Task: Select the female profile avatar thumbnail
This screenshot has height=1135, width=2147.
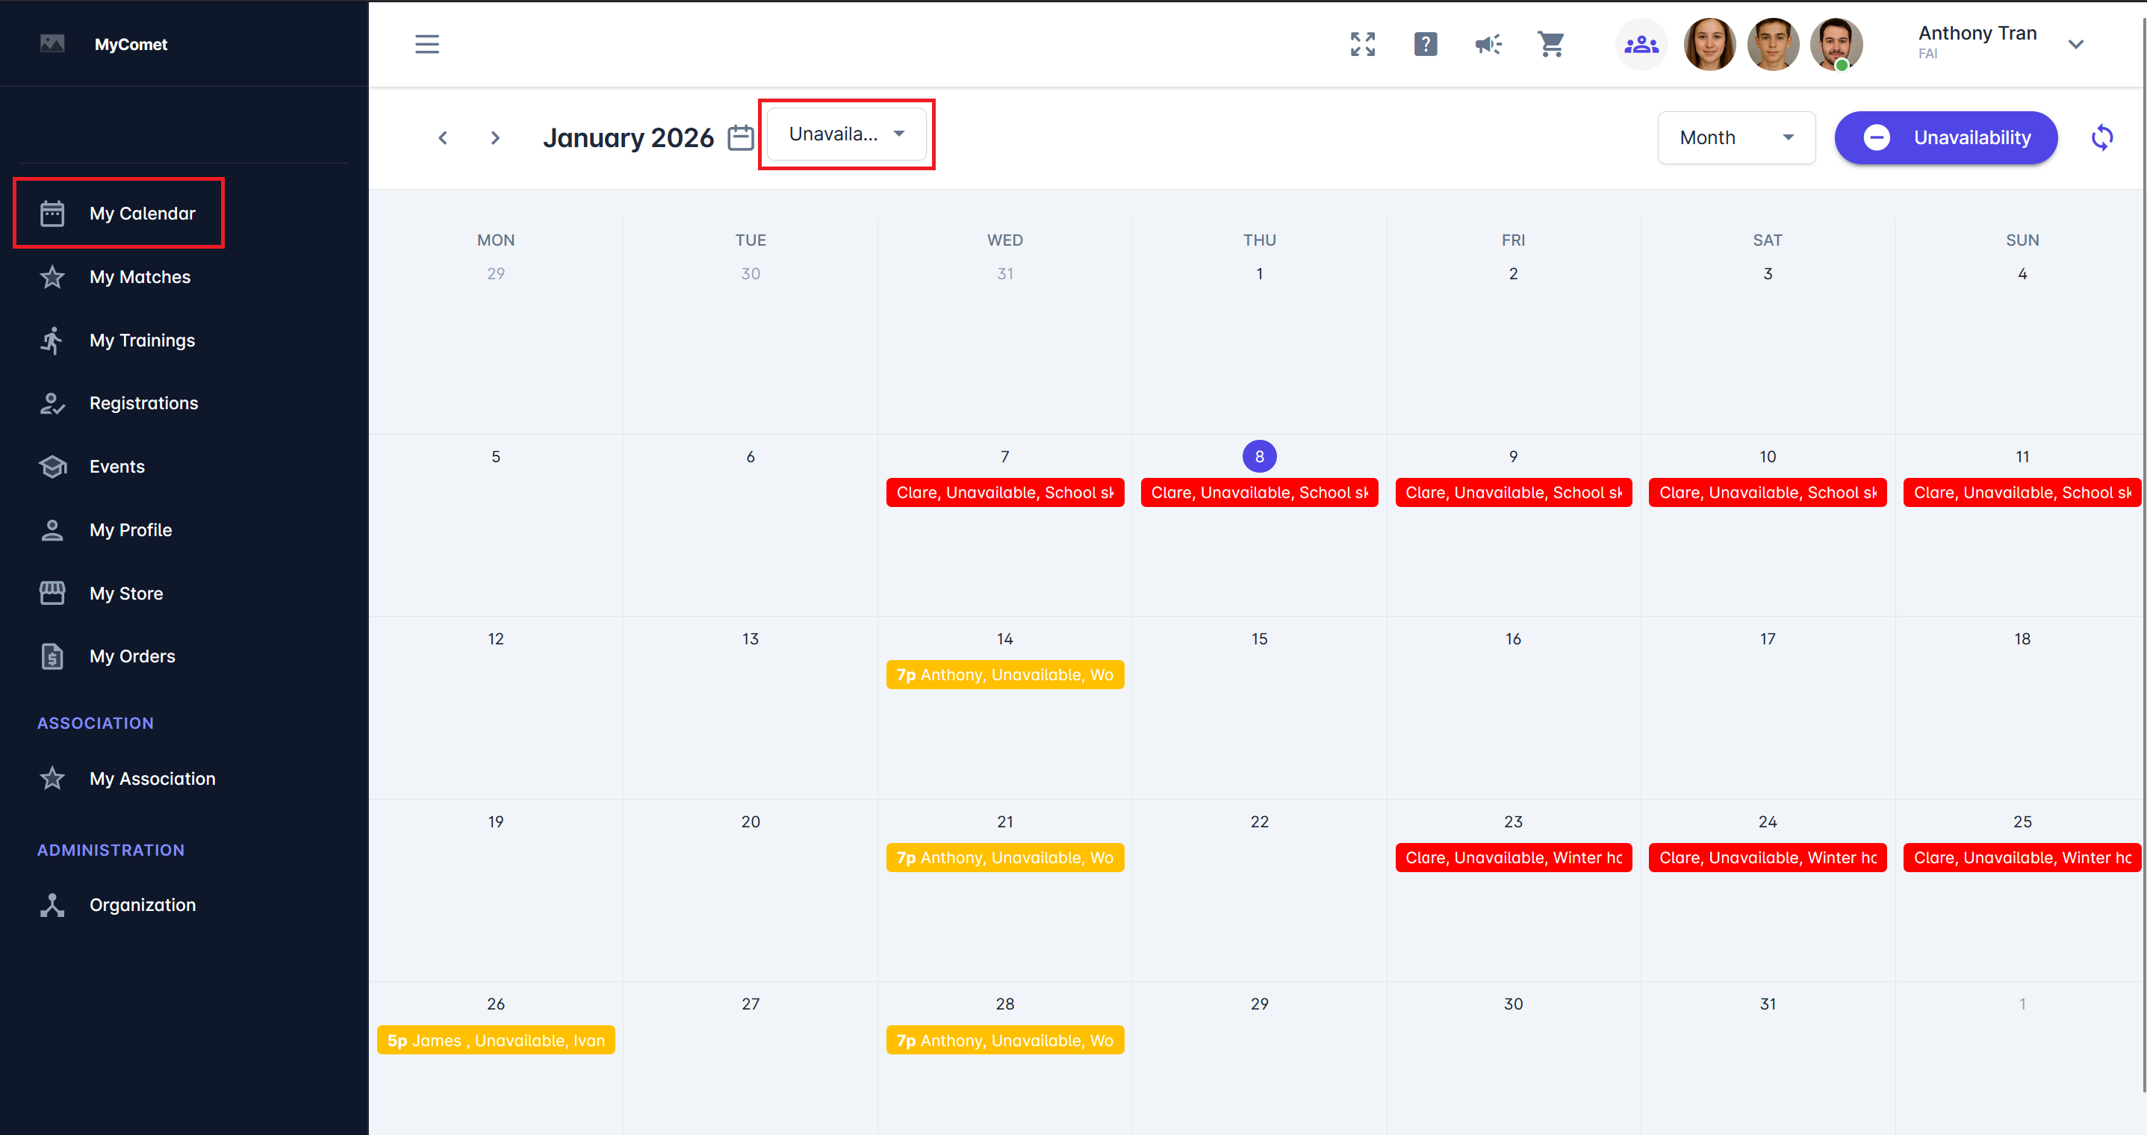Action: click(x=1709, y=44)
